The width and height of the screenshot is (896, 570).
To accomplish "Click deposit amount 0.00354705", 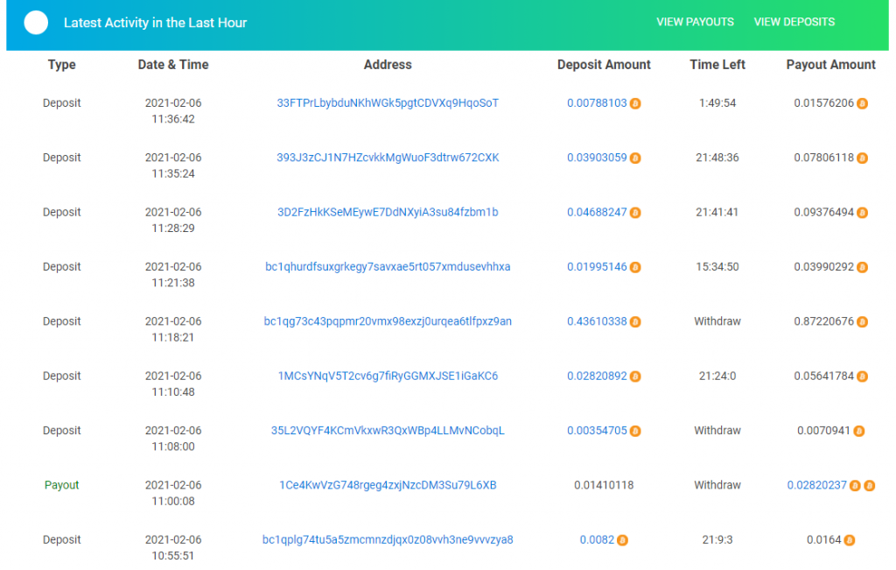I will (597, 431).
